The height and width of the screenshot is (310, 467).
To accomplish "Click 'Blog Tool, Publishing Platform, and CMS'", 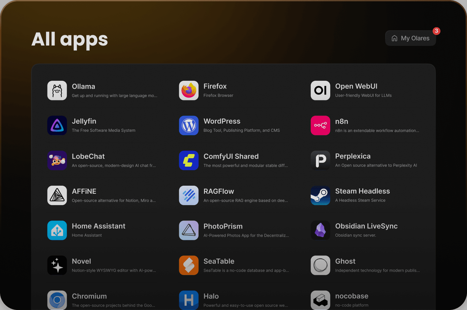I will pos(242,130).
